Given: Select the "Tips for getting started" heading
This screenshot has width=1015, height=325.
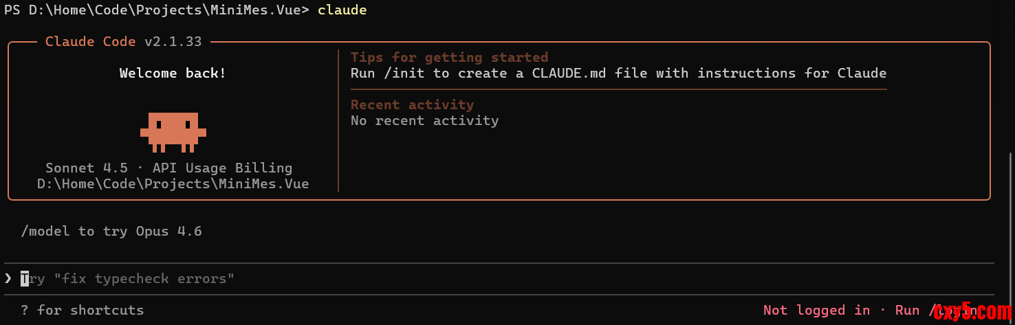Looking at the screenshot, I should pos(449,57).
